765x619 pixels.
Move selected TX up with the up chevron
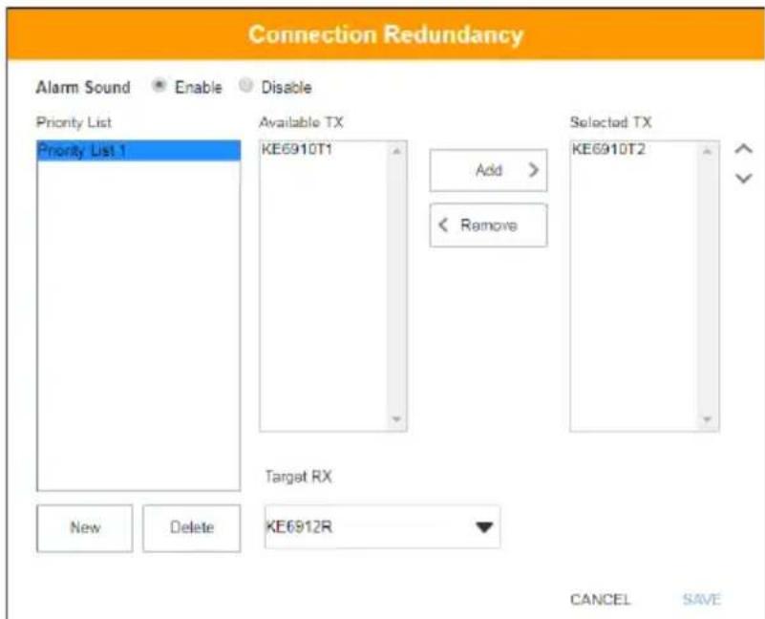[743, 149]
